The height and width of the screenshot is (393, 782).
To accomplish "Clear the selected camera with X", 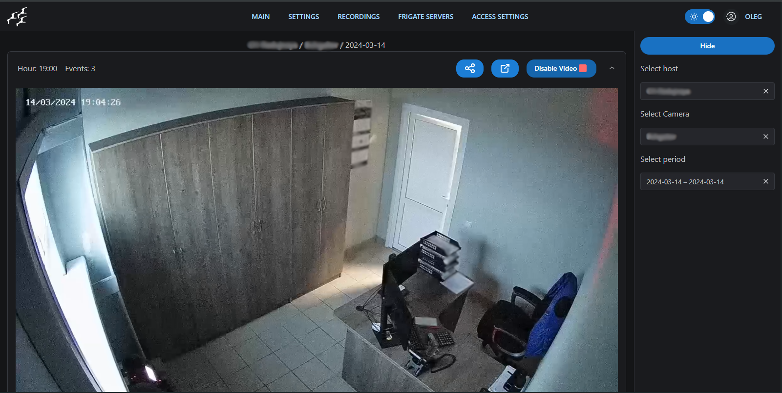I will pos(765,137).
